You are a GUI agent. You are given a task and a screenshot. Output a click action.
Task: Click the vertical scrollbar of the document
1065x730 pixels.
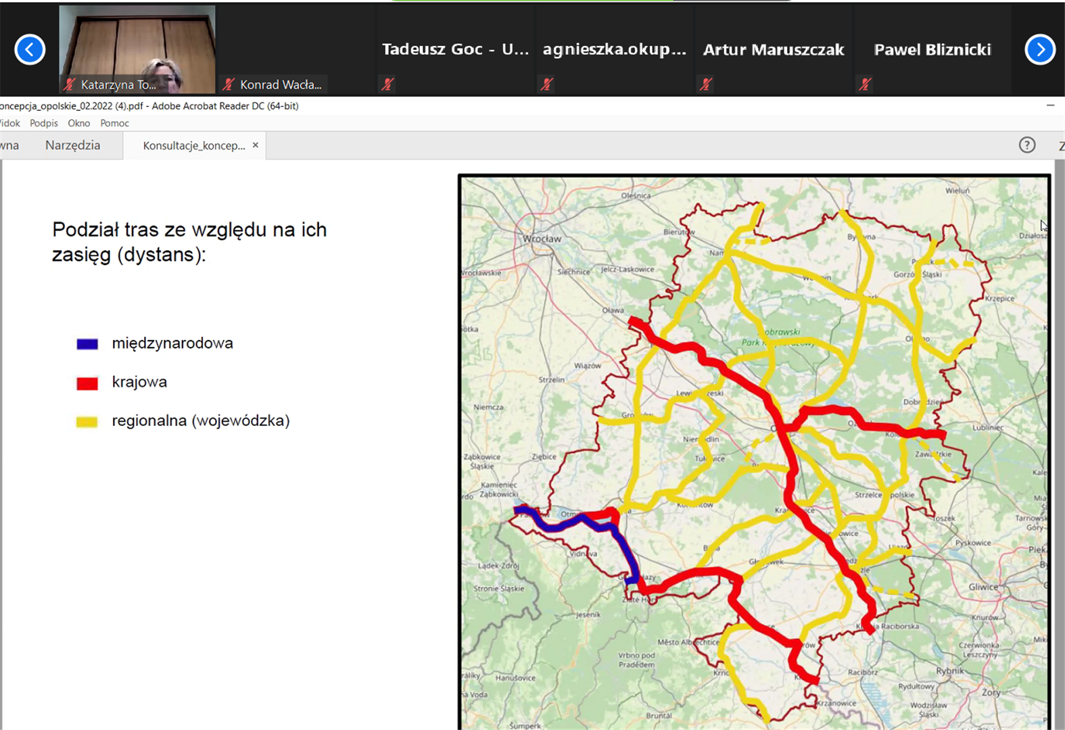point(1059,439)
